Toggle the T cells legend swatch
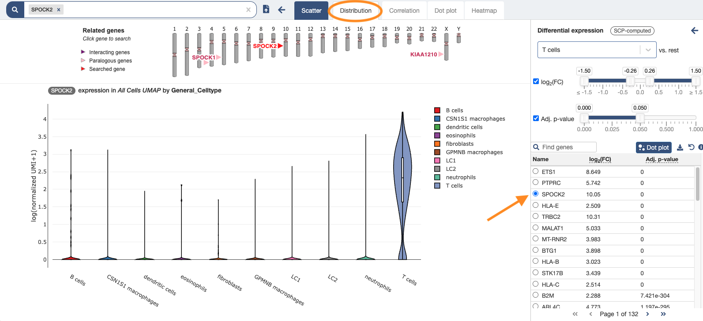 point(437,185)
